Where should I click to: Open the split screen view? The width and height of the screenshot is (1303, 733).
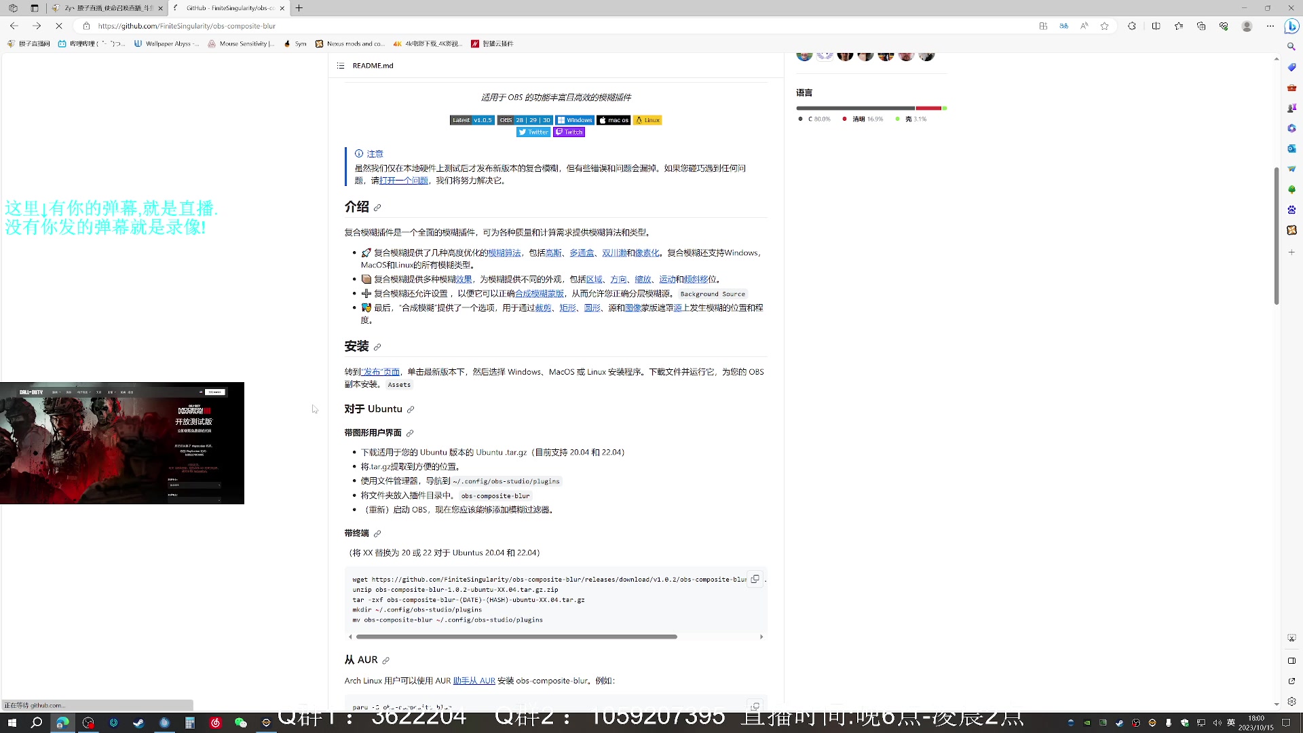coord(1156,26)
